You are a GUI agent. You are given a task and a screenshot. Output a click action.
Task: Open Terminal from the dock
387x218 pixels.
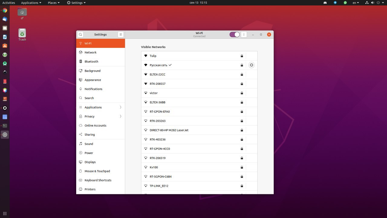click(5, 126)
